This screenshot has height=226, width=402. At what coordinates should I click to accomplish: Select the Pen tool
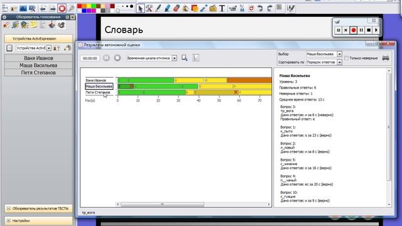pyautogui.click(x=158, y=8)
